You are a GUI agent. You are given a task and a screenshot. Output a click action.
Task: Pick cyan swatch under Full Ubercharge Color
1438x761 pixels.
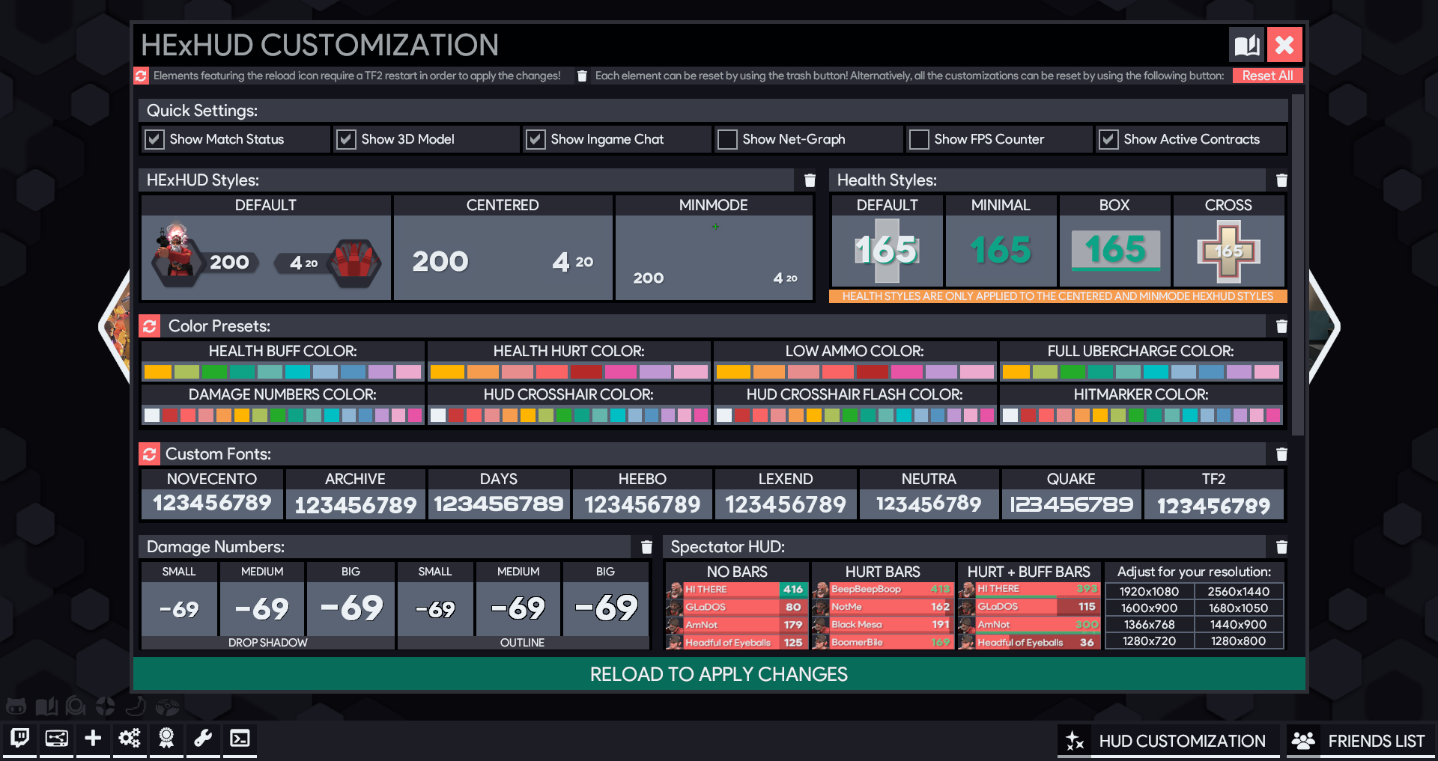[1156, 372]
